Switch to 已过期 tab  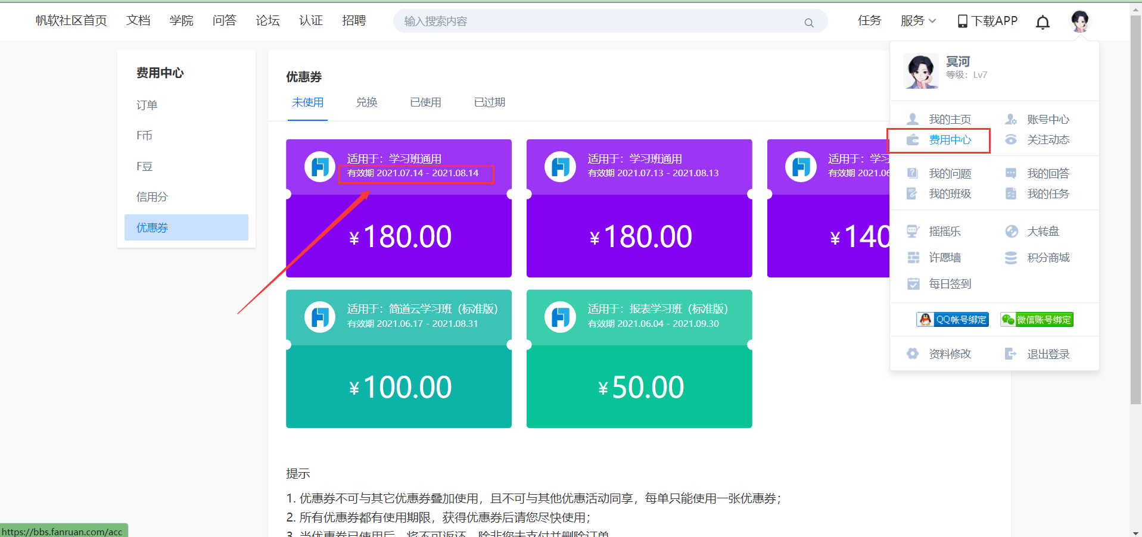click(490, 102)
